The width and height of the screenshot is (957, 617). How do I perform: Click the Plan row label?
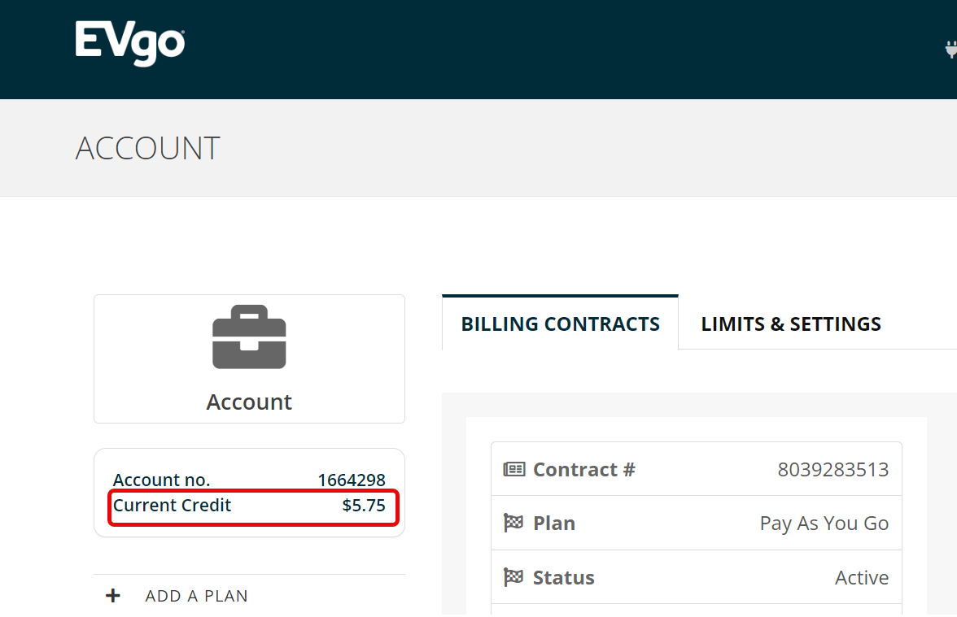click(x=554, y=523)
